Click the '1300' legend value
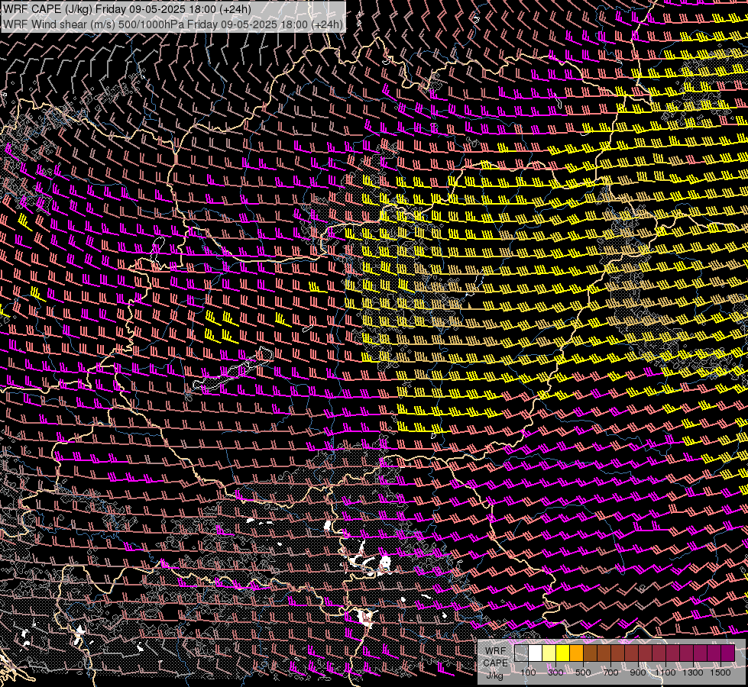This screenshot has width=748, height=687. [693, 672]
